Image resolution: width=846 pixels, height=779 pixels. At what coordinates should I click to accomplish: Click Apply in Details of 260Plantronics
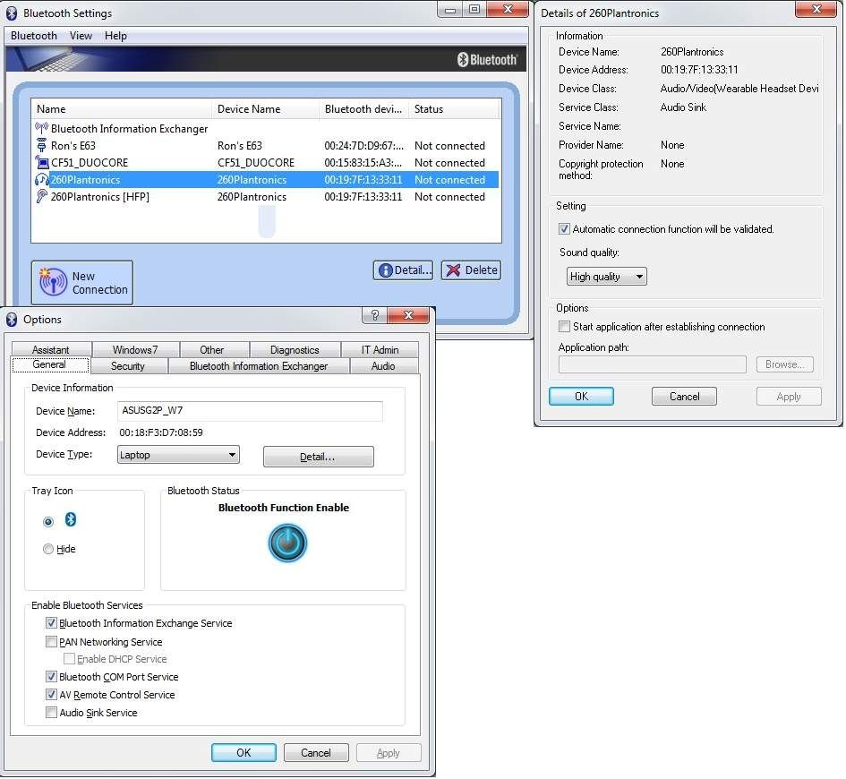point(789,397)
